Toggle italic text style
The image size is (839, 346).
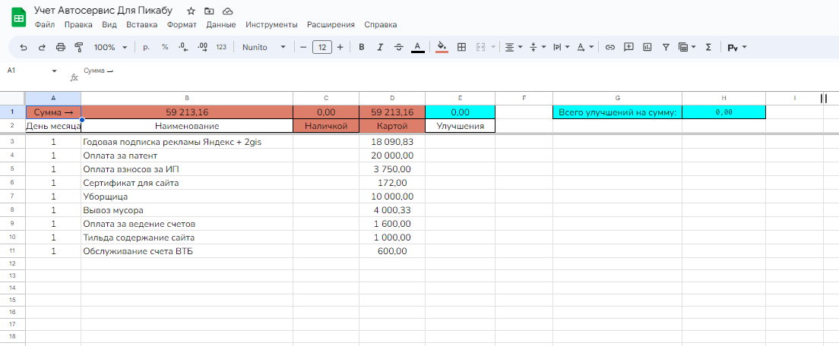click(x=381, y=47)
